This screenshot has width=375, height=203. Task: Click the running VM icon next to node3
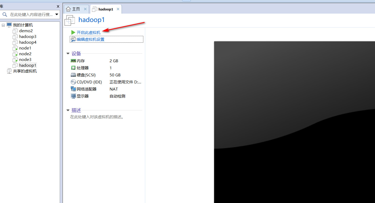click(x=15, y=59)
